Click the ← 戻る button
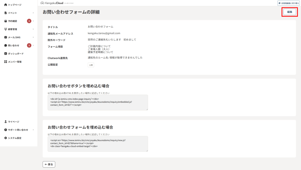301x170 pixels. click(x=49, y=164)
